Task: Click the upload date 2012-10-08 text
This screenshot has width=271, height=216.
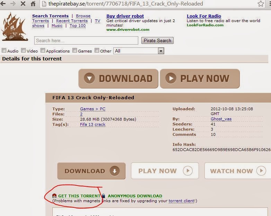Action: coord(232,111)
